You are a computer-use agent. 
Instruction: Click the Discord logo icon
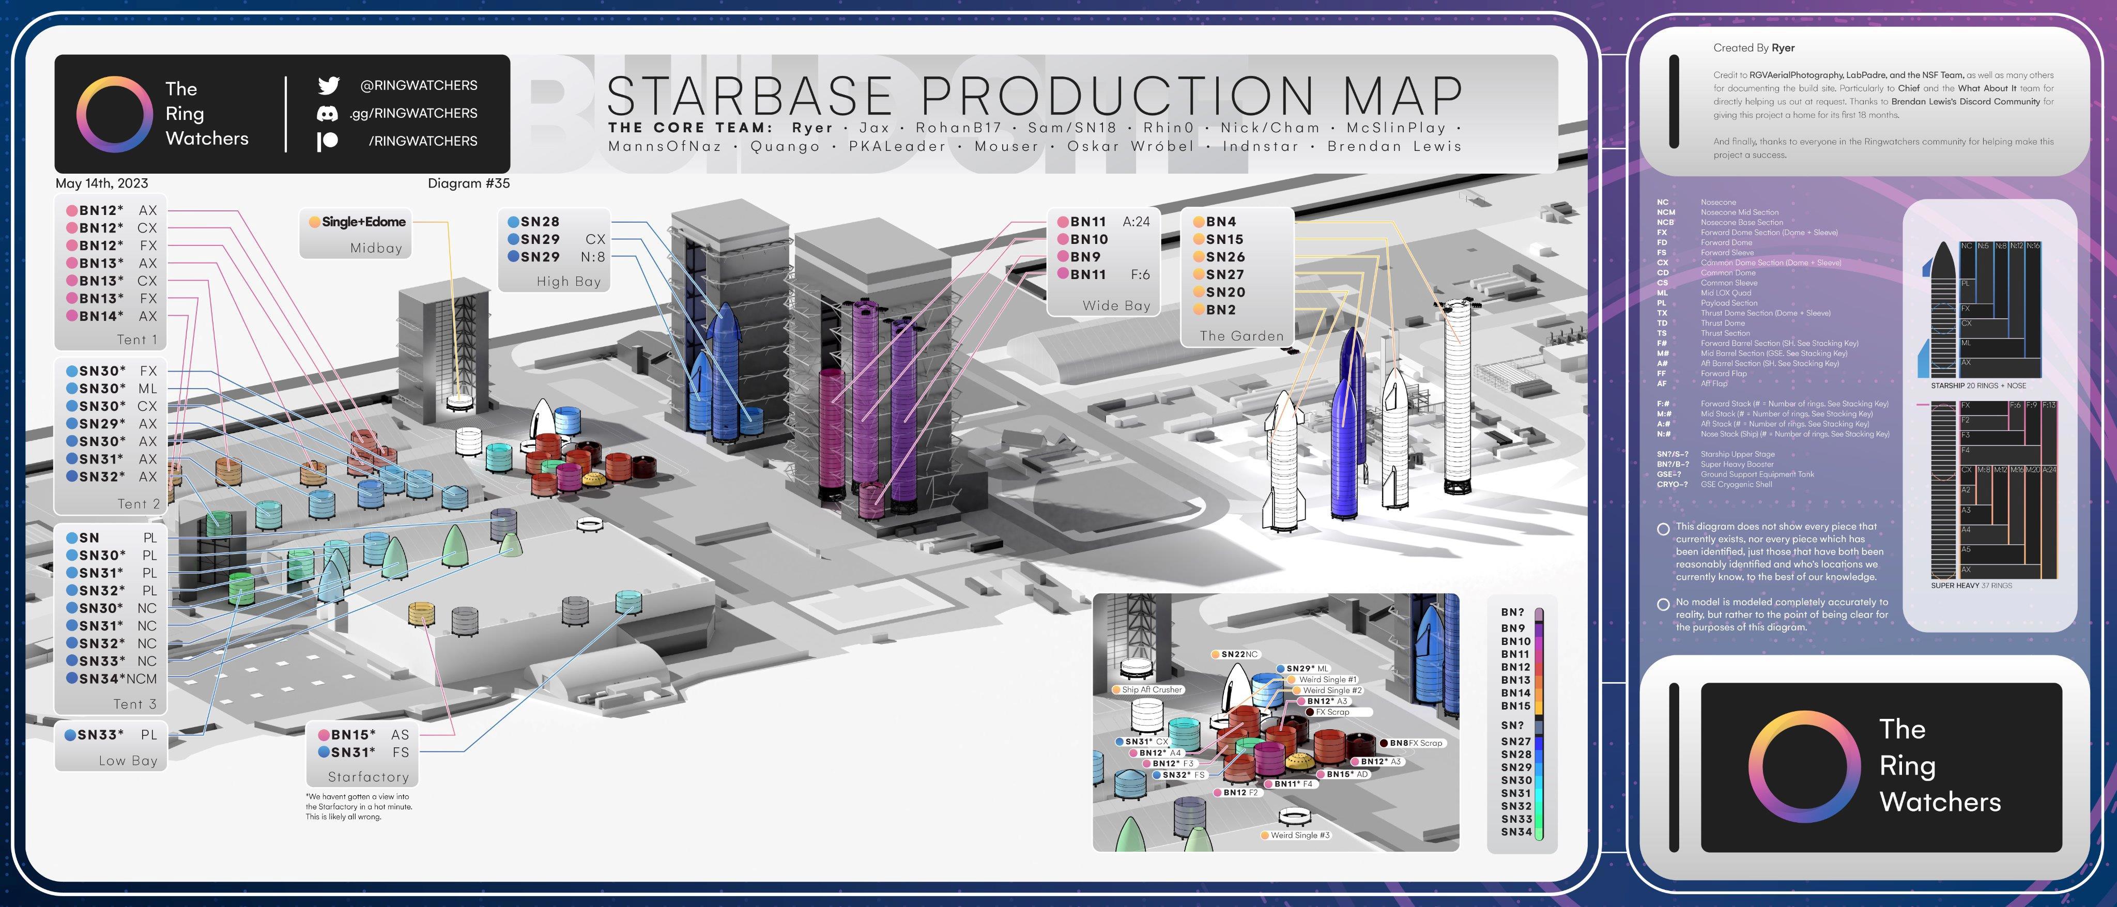tap(327, 113)
